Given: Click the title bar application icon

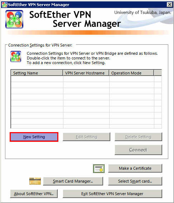Looking at the screenshot, I should [5, 5].
